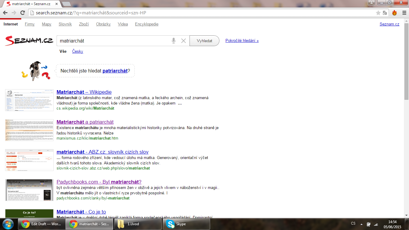This screenshot has height=230, width=409.
Task: Filter results to Česky only
Action: click(x=78, y=52)
